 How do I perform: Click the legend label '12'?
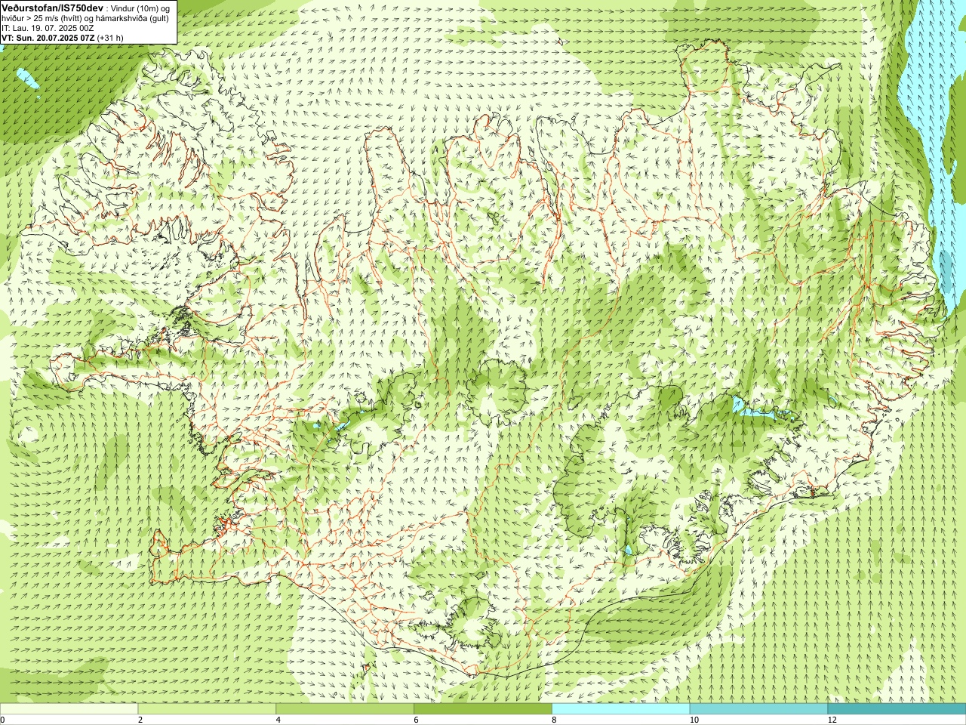click(832, 720)
